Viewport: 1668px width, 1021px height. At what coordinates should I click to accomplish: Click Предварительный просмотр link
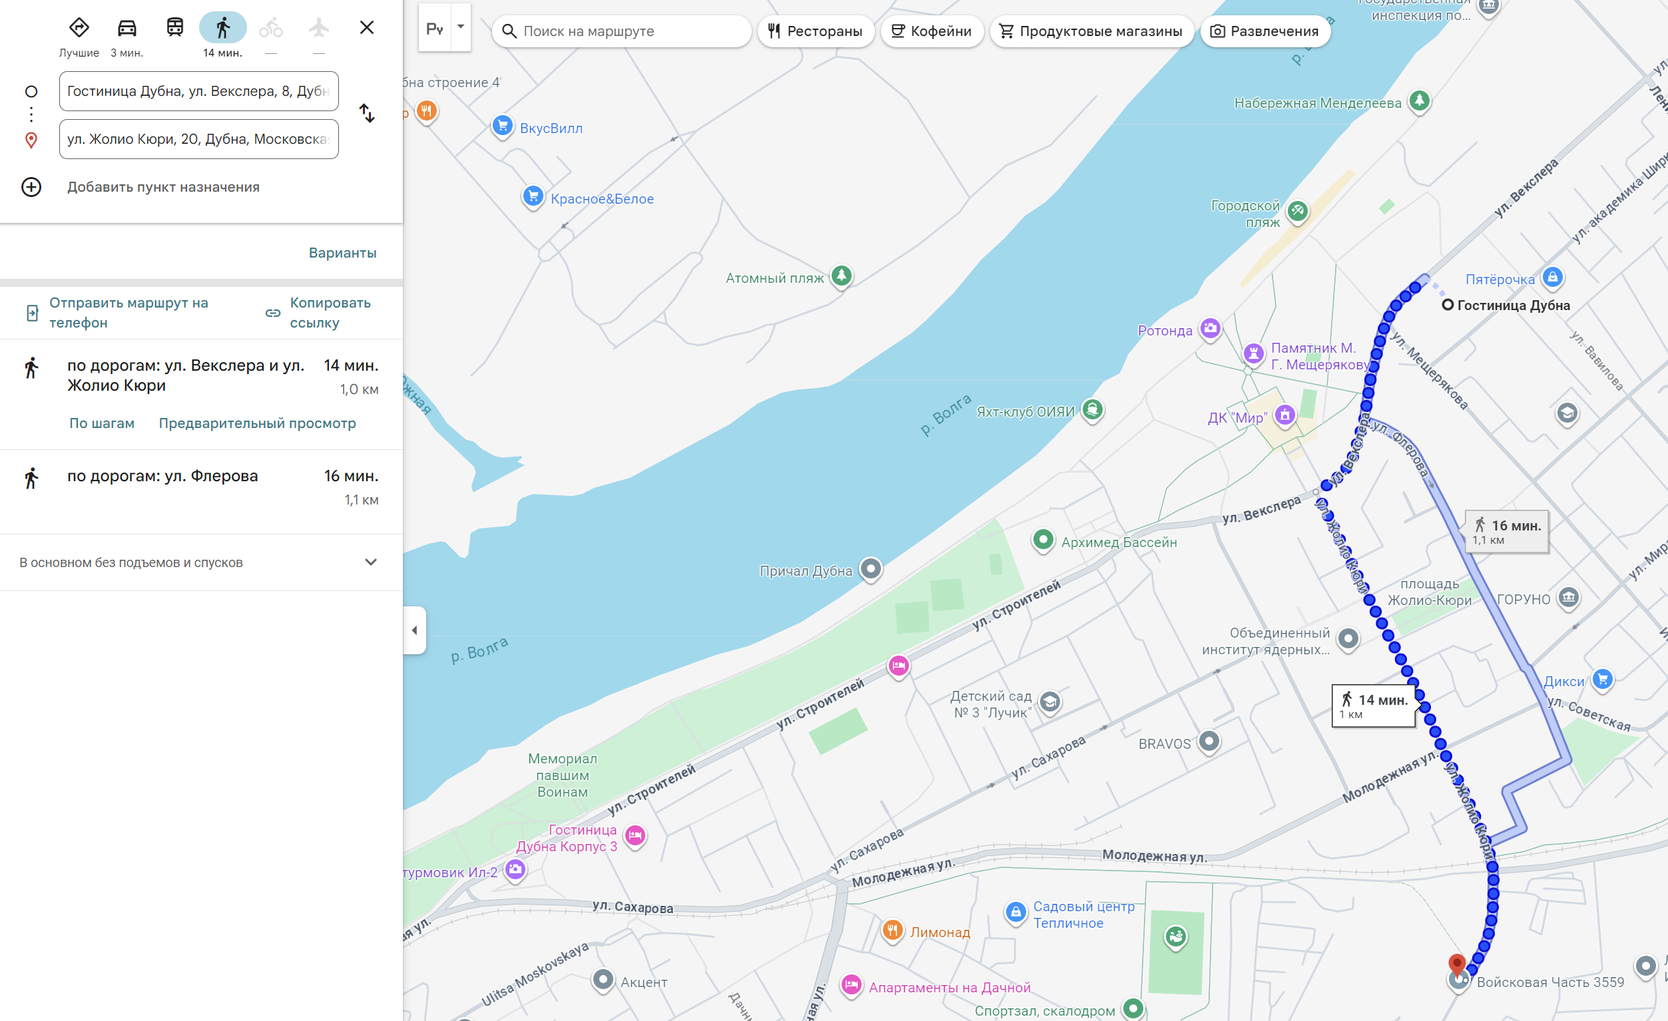coord(257,423)
